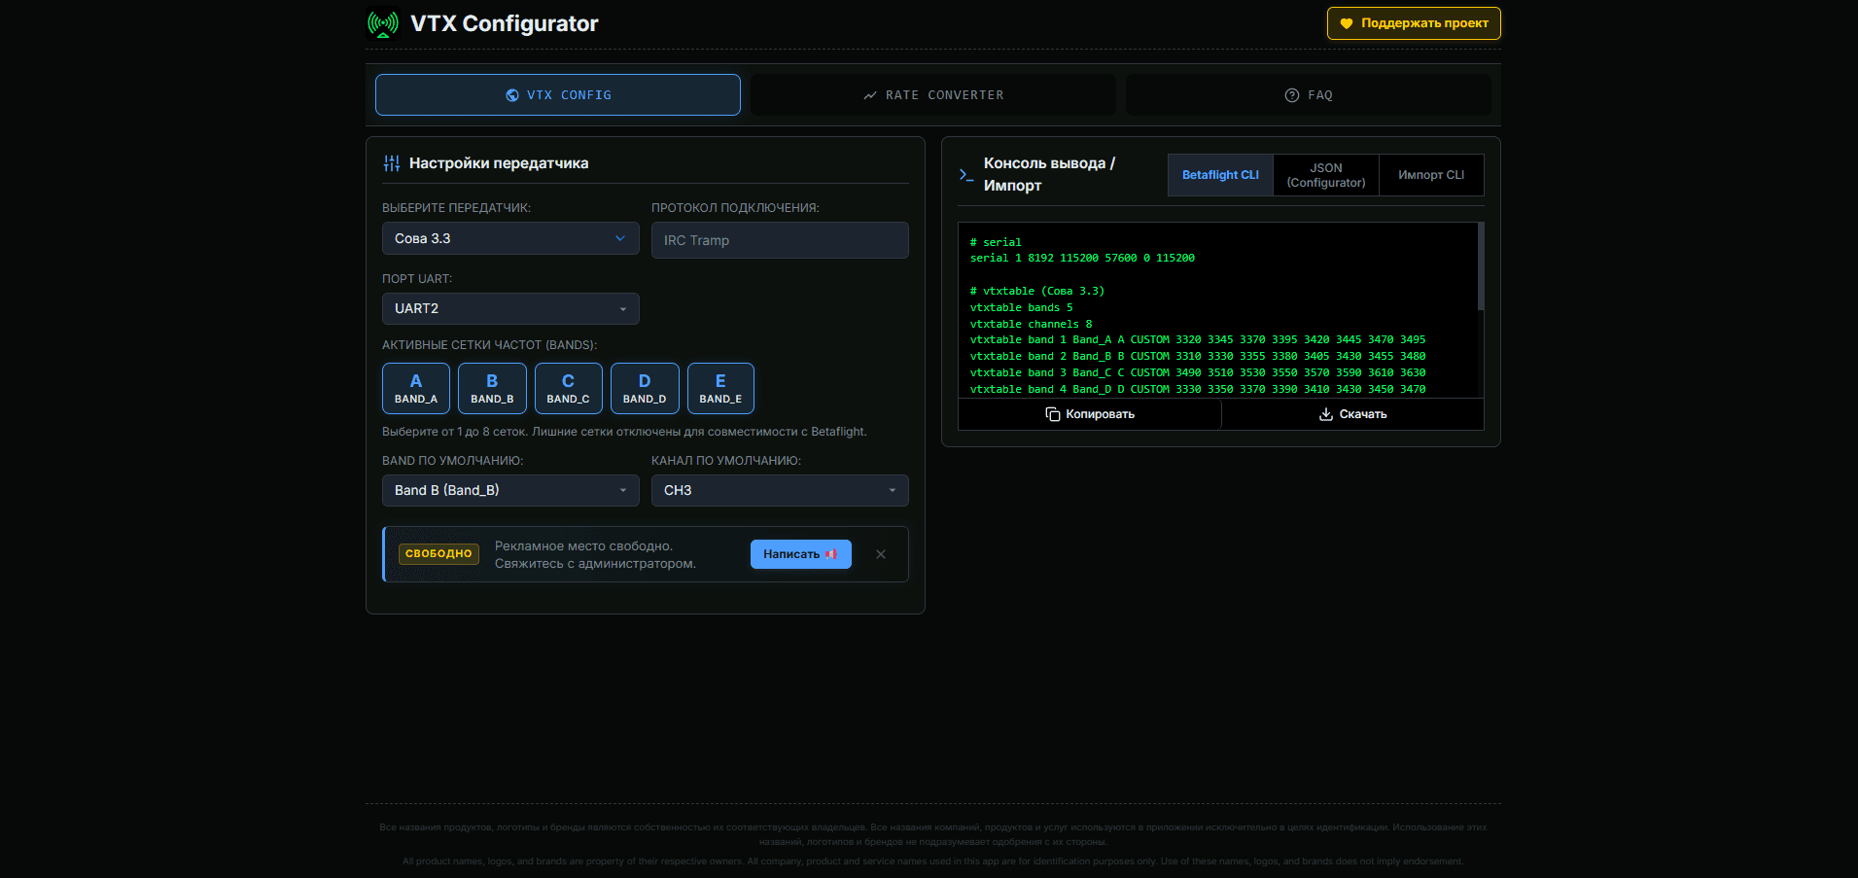Screen dimensions: 1858x878
Task: Click the chart icon on RATE CONVERTER tab
Action: [x=870, y=95]
